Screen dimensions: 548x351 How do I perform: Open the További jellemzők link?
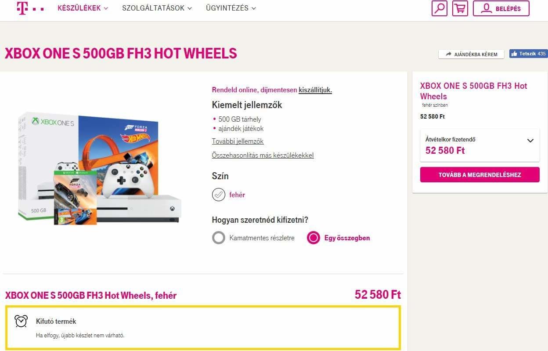[x=238, y=141]
